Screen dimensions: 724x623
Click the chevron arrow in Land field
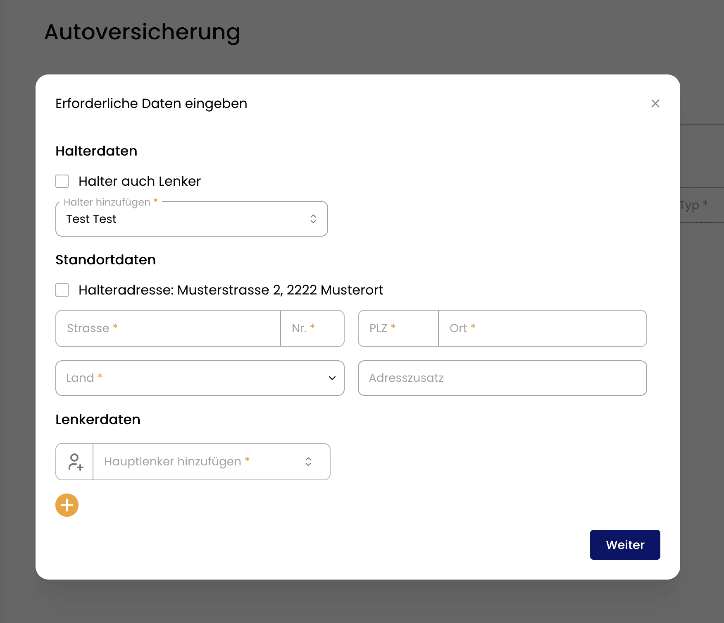click(332, 378)
